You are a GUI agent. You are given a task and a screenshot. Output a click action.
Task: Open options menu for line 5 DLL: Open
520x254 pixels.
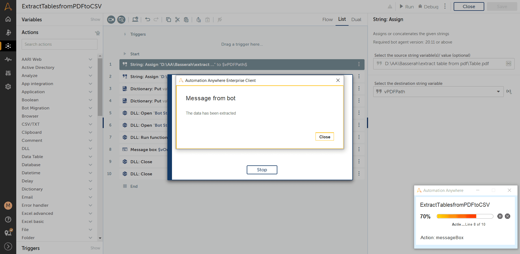(x=359, y=113)
